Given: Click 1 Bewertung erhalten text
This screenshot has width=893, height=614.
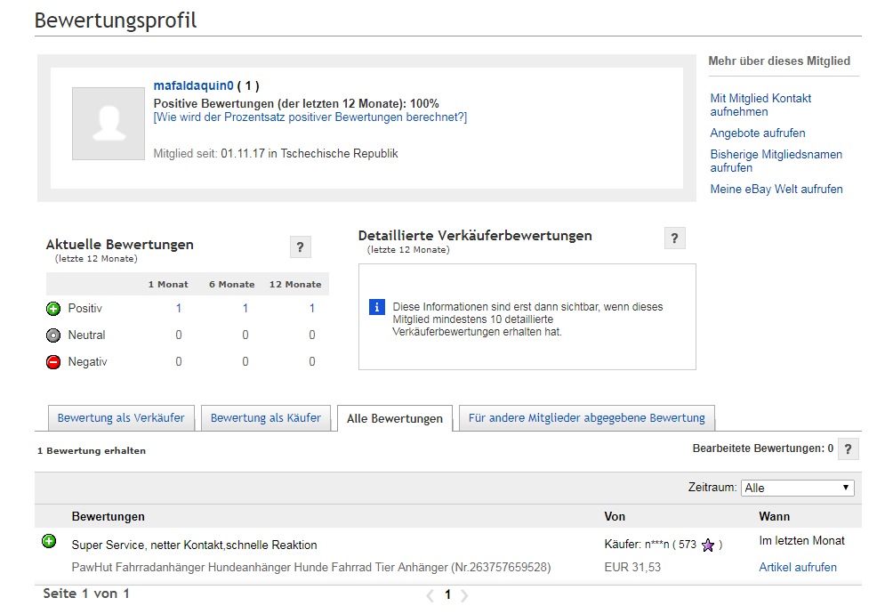Looking at the screenshot, I should click(91, 450).
